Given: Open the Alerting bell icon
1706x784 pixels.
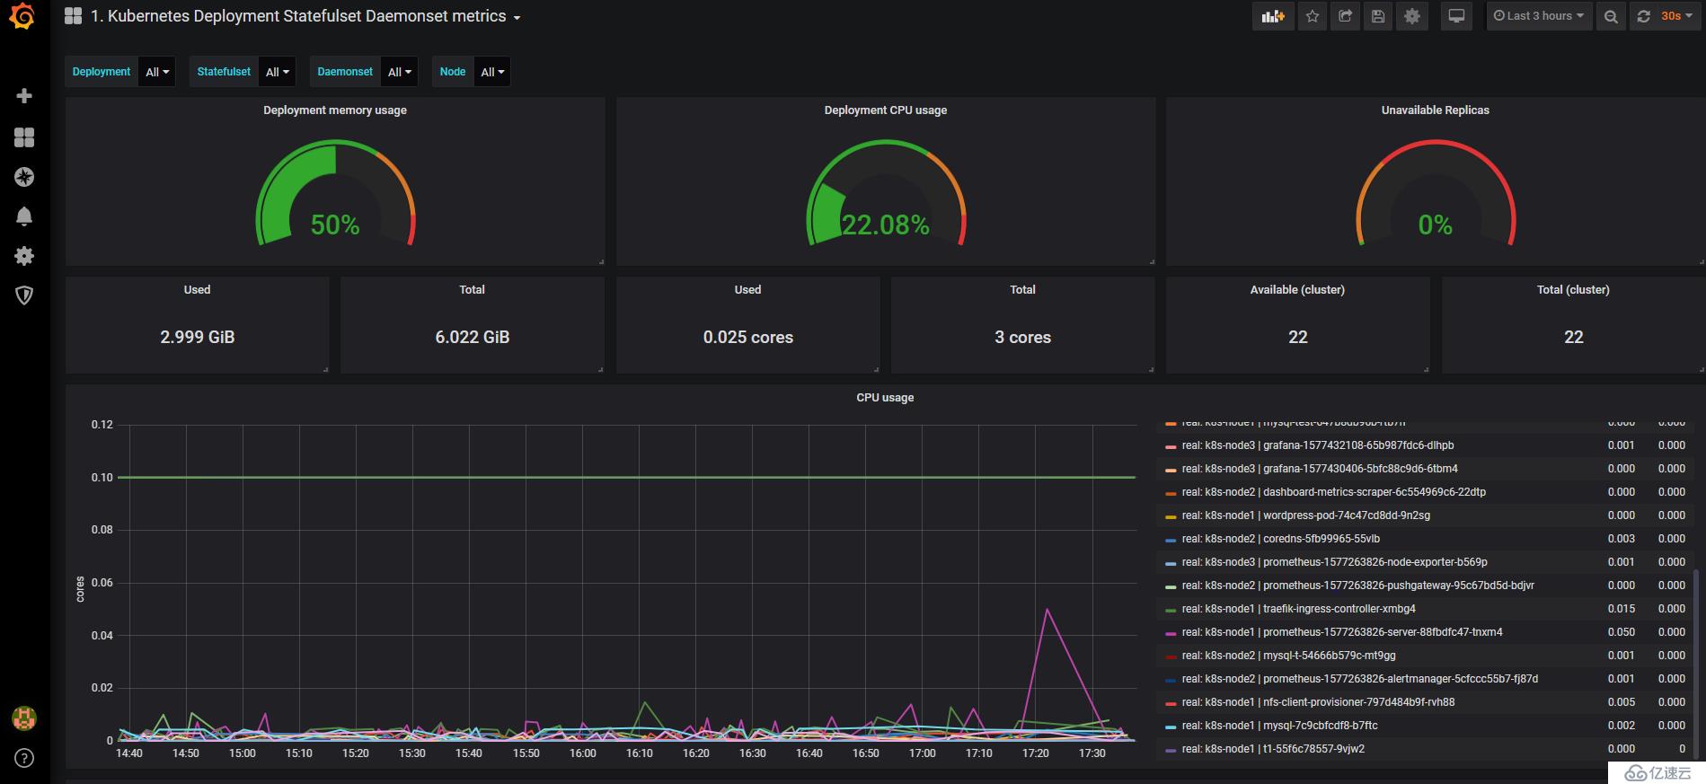Looking at the screenshot, I should coord(24,216).
